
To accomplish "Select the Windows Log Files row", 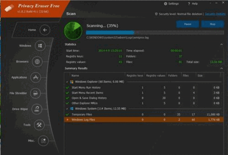I will pyautogui.click(x=143, y=120).
